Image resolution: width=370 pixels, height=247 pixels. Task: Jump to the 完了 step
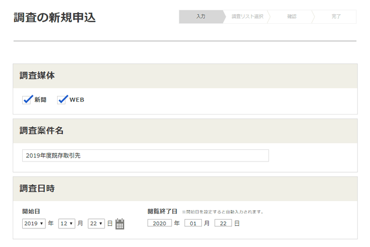pos(336,16)
